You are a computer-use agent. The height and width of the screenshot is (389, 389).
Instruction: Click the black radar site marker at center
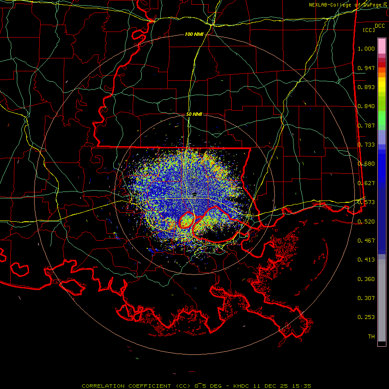click(x=195, y=194)
